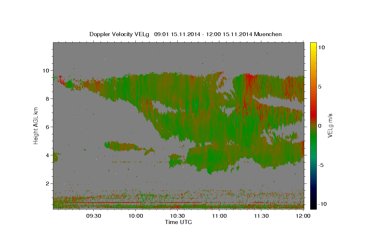Click the 11:00 time tick label
376x251 pixels.
(219, 216)
